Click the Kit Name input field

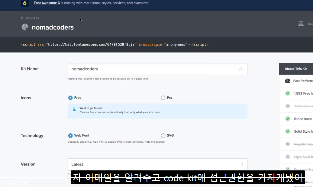pos(157,69)
